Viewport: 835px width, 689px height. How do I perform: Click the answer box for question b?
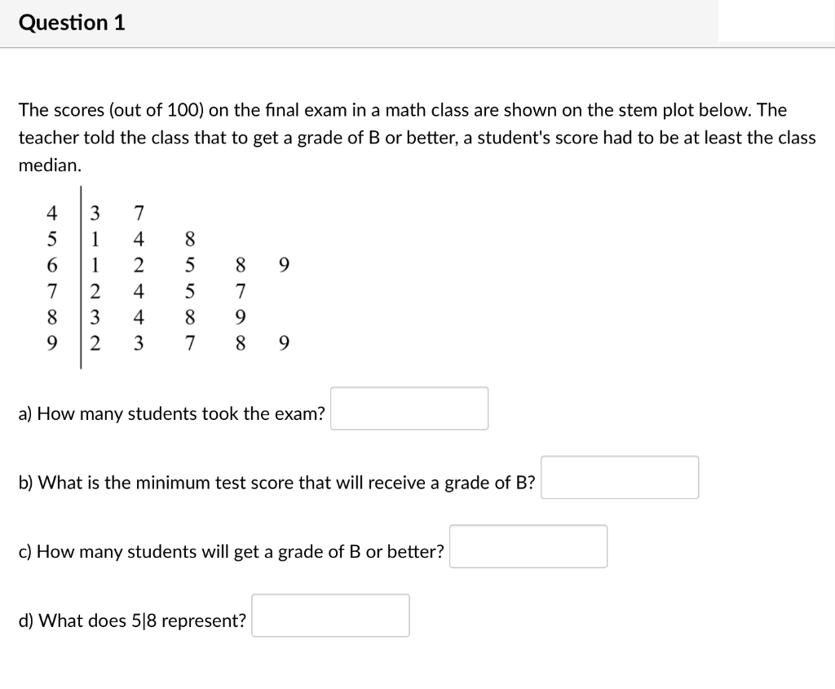click(620, 478)
